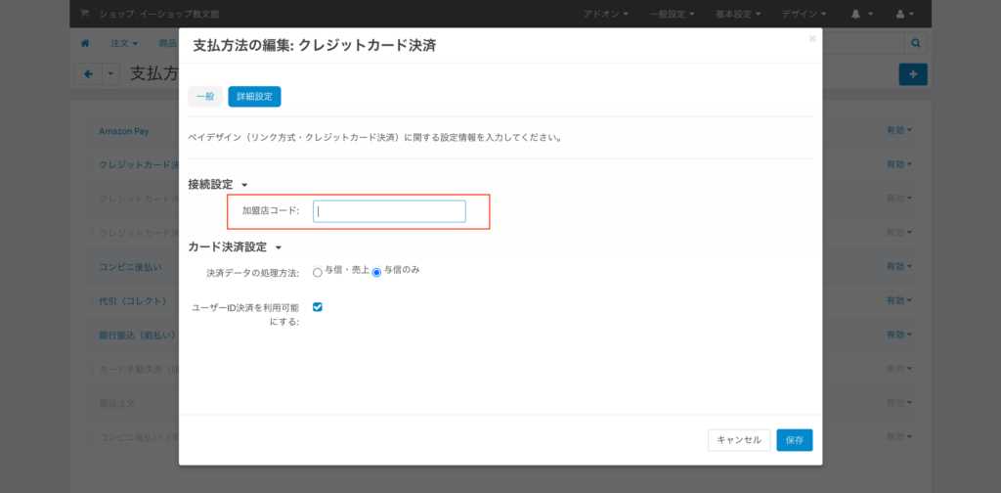Open the デザイン dropdown menu
The image size is (1001, 493).
pos(804,14)
